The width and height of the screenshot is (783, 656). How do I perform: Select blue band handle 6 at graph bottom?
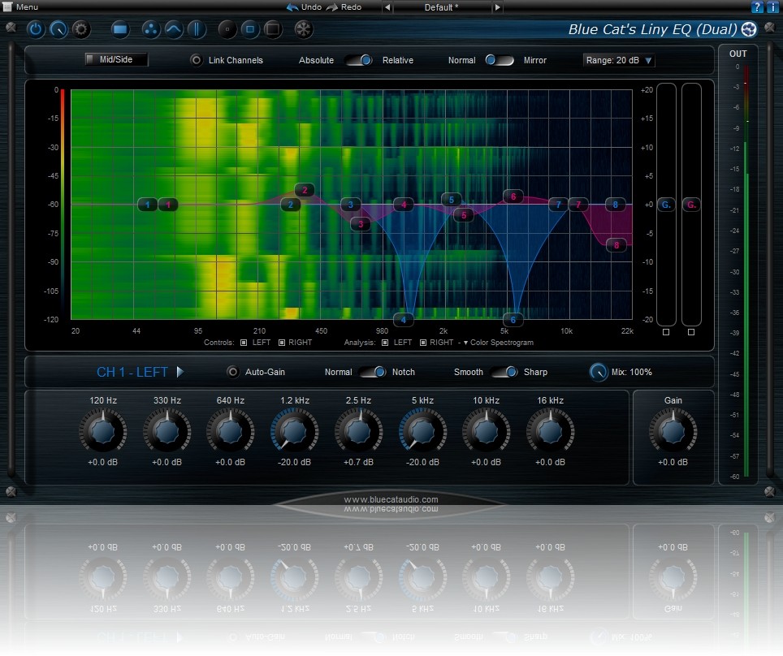513,320
